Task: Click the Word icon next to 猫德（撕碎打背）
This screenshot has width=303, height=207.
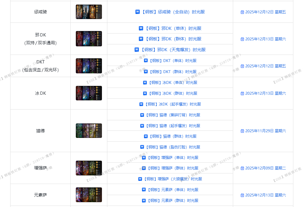Action: (142, 115)
